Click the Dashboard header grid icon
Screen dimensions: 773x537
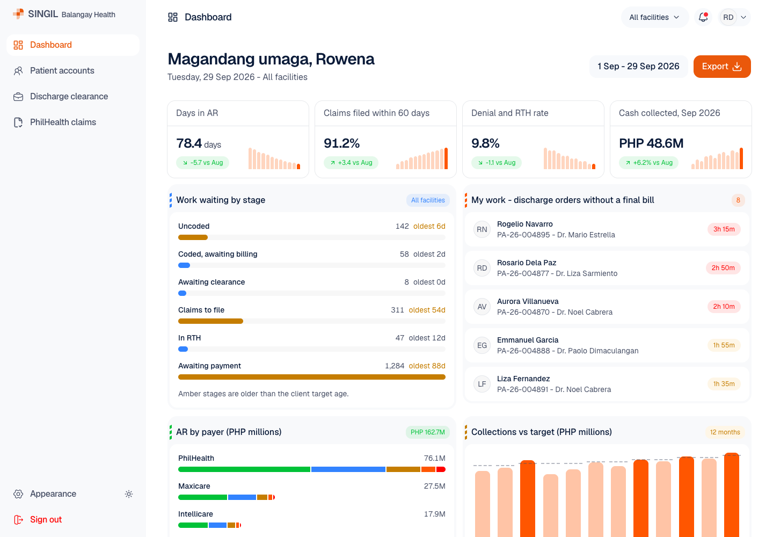pyautogui.click(x=173, y=17)
